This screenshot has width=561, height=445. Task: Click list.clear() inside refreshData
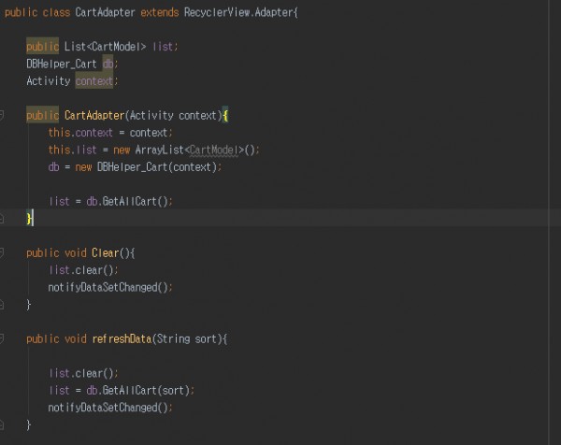[80, 373]
